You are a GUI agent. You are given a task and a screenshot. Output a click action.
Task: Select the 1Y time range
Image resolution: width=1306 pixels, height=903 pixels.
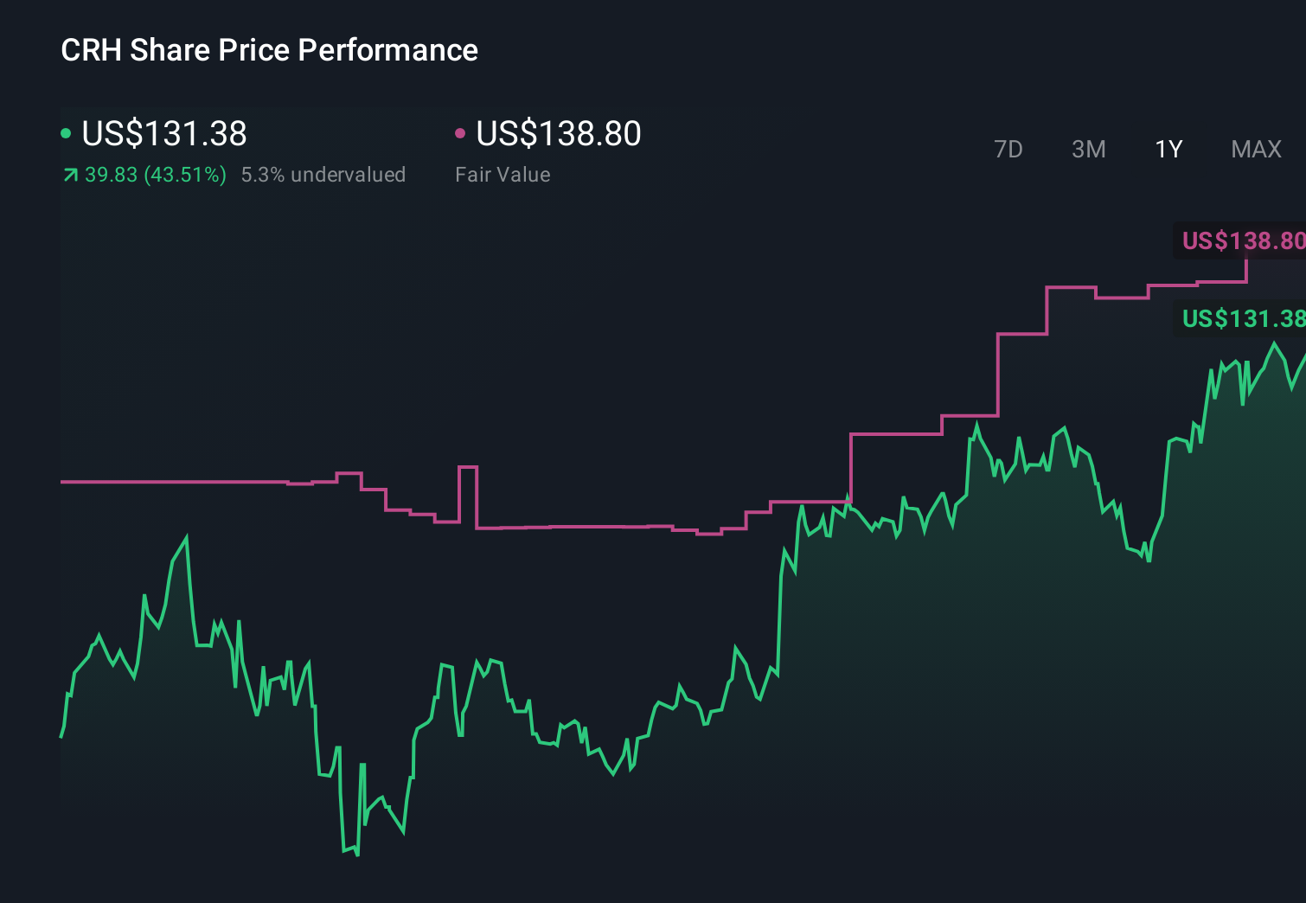[x=1168, y=149]
